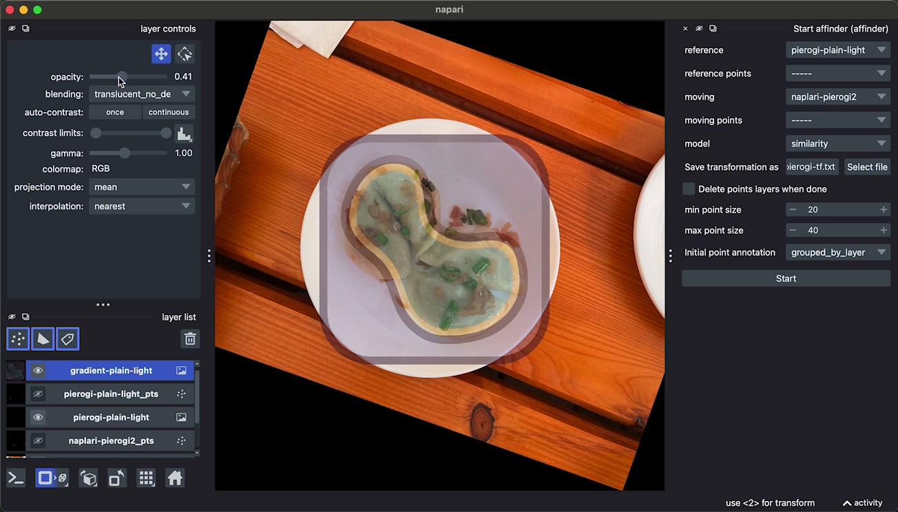Decrease min point size
898x512 pixels.
793,210
